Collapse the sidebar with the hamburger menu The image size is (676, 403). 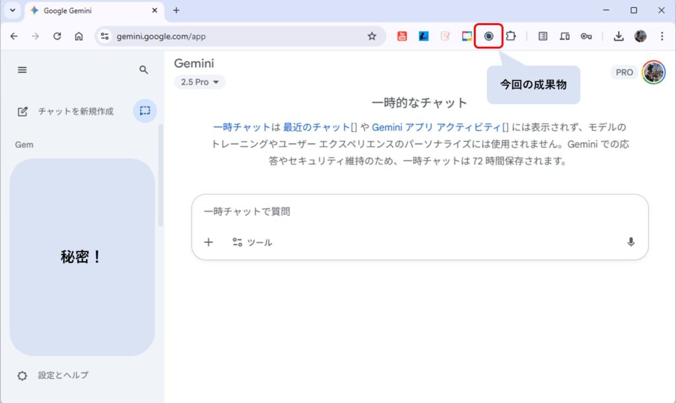pyautogui.click(x=22, y=69)
